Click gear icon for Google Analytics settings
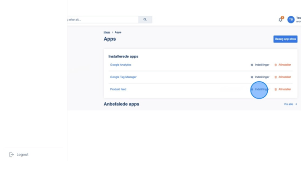Viewport: 303px width, 170px height. tap(252, 65)
